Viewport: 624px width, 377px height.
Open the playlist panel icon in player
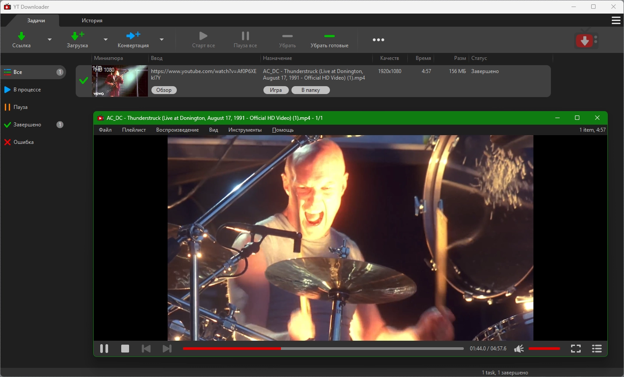click(596, 349)
